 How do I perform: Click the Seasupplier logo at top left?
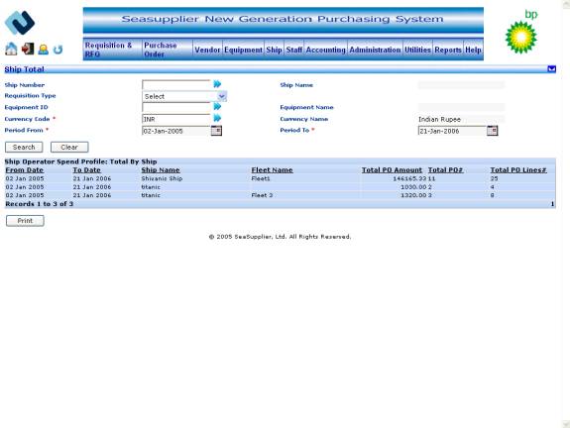[x=20, y=23]
